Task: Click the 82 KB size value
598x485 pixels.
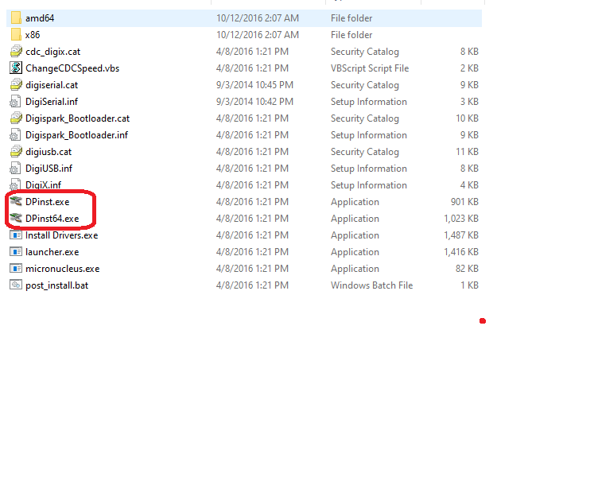Action: [467, 269]
